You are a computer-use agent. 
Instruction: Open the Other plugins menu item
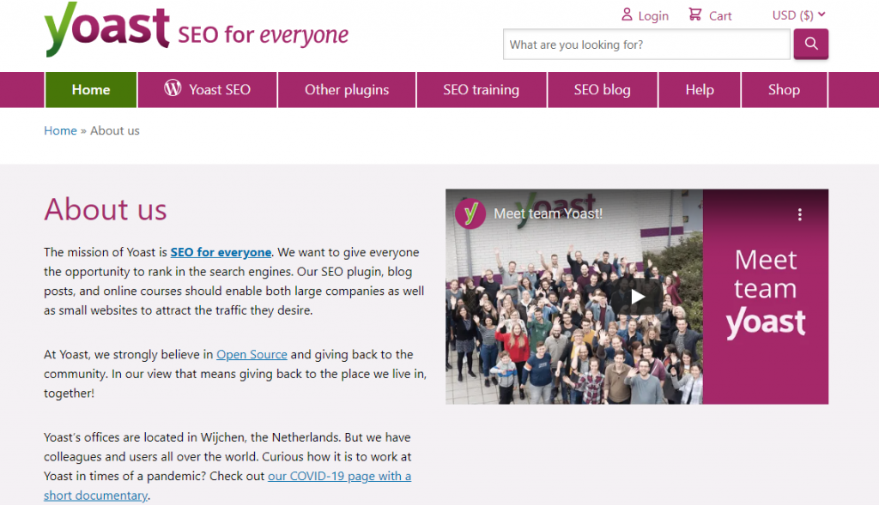pos(347,89)
